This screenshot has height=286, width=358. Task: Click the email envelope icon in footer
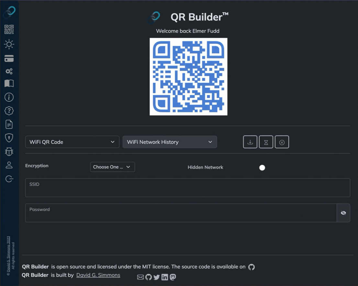(140, 277)
